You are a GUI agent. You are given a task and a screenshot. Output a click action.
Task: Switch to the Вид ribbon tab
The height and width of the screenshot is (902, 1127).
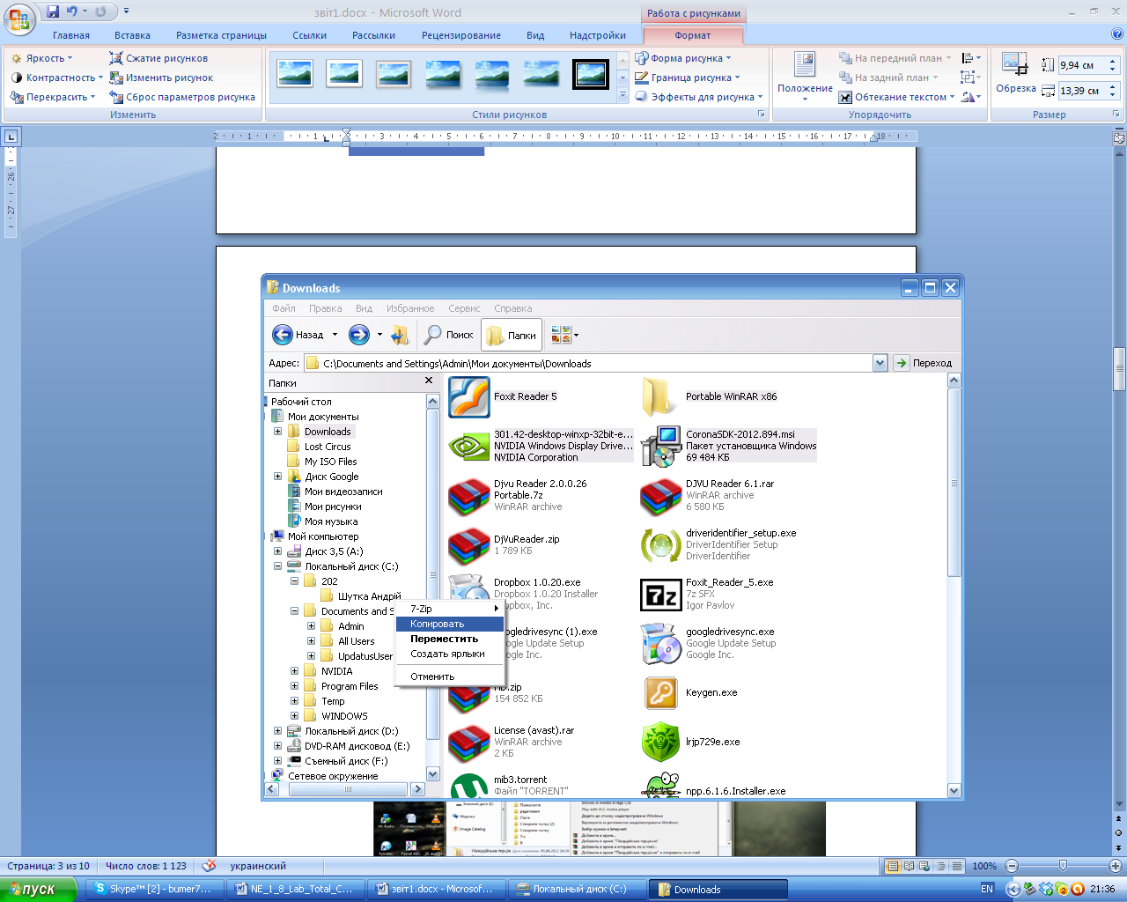coord(535,35)
